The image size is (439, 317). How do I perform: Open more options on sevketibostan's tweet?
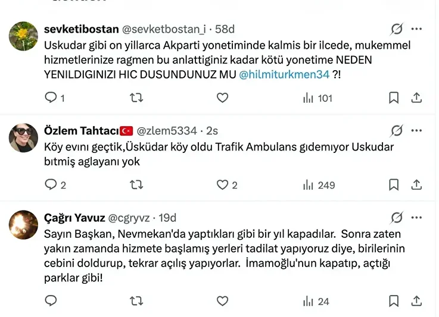click(416, 29)
